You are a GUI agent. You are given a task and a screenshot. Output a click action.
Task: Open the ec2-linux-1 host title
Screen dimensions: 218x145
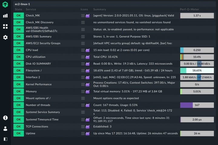[22, 4]
